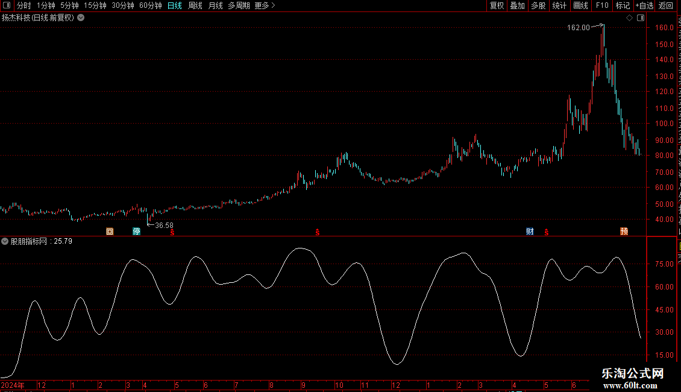681x392 pixels.
Task: Open 统计 statistics
Action: (x=559, y=5)
